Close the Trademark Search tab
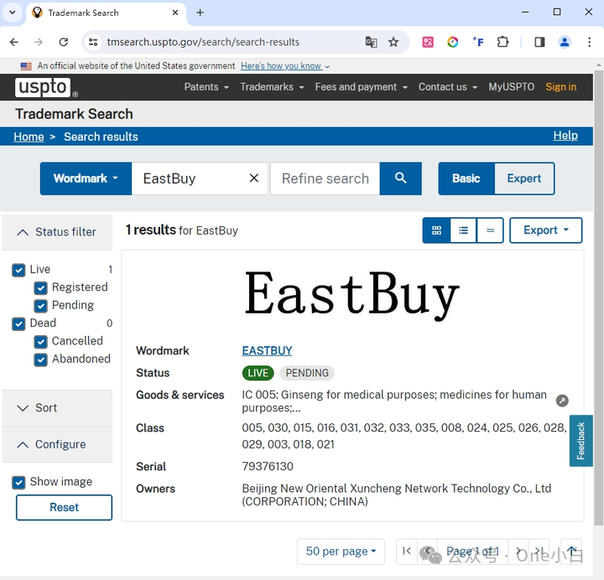 pyautogui.click(x=174, y=13)
